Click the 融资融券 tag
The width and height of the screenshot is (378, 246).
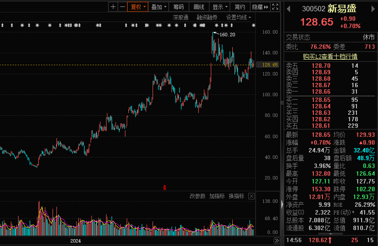[207, 17]
